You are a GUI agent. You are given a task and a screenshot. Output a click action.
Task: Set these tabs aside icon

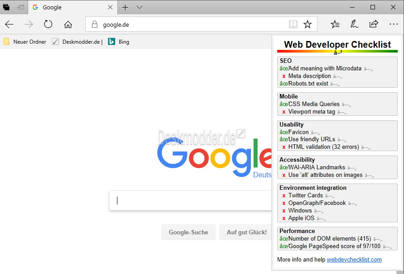pos(21,7)
